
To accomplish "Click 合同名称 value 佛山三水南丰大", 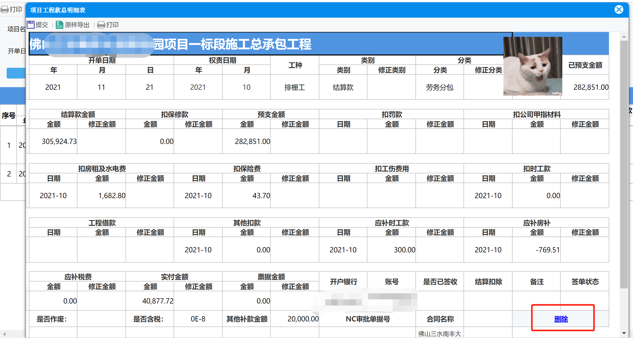I will pos(440,334).
